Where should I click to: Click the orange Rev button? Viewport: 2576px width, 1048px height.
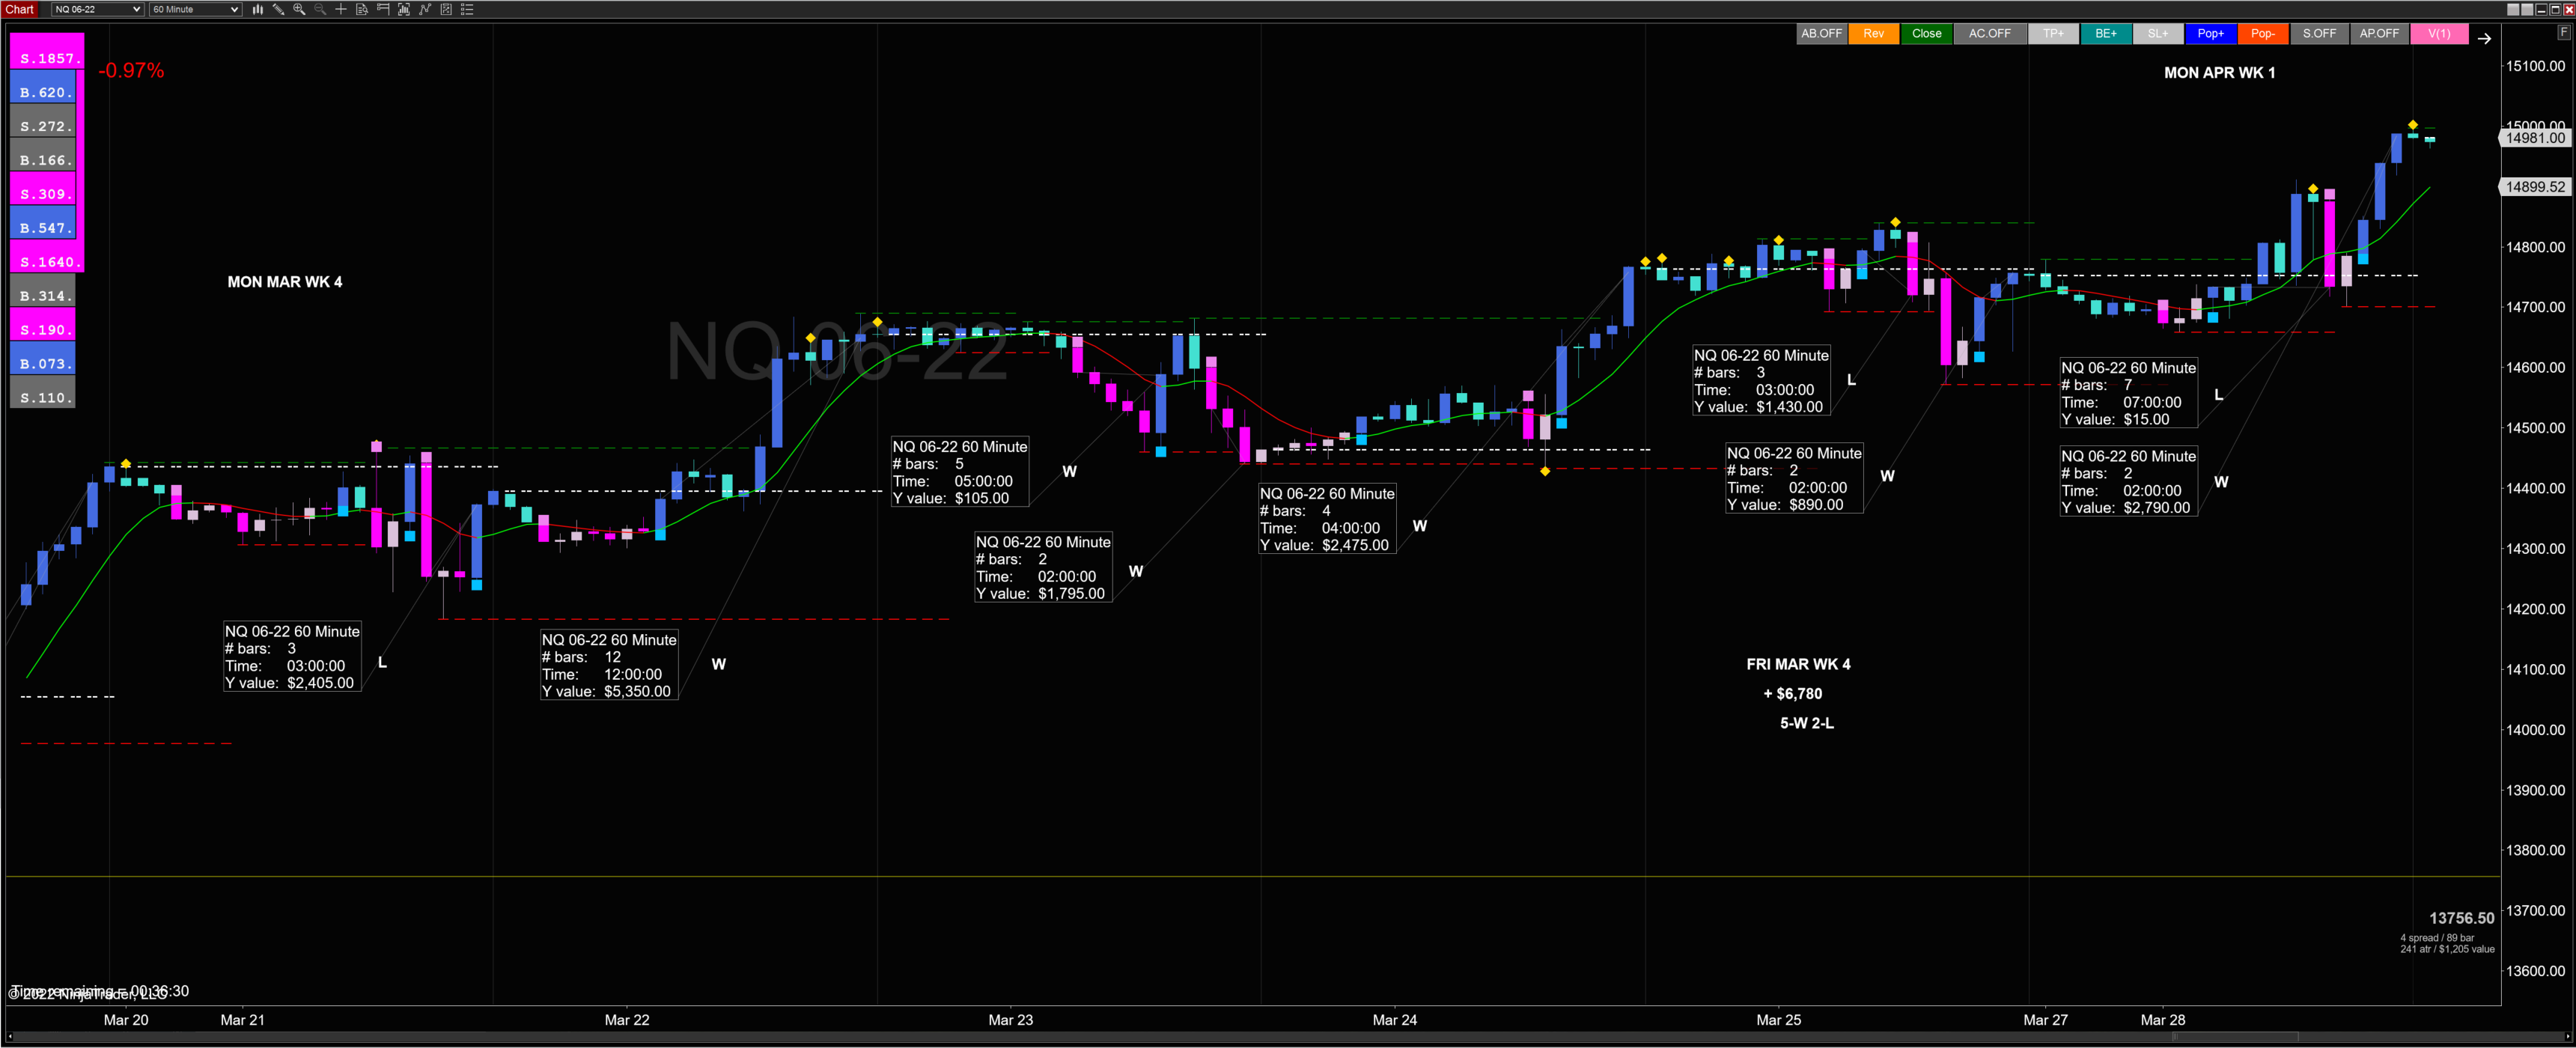tap(1873, 34)
